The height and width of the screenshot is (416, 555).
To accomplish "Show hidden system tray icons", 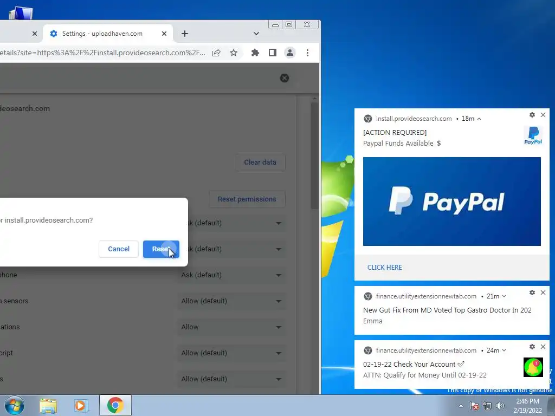I will tap(461, 406).
